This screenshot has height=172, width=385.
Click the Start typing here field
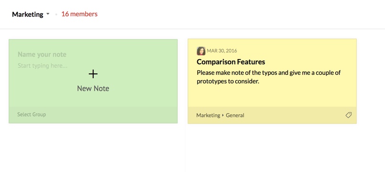click(43, 66)
